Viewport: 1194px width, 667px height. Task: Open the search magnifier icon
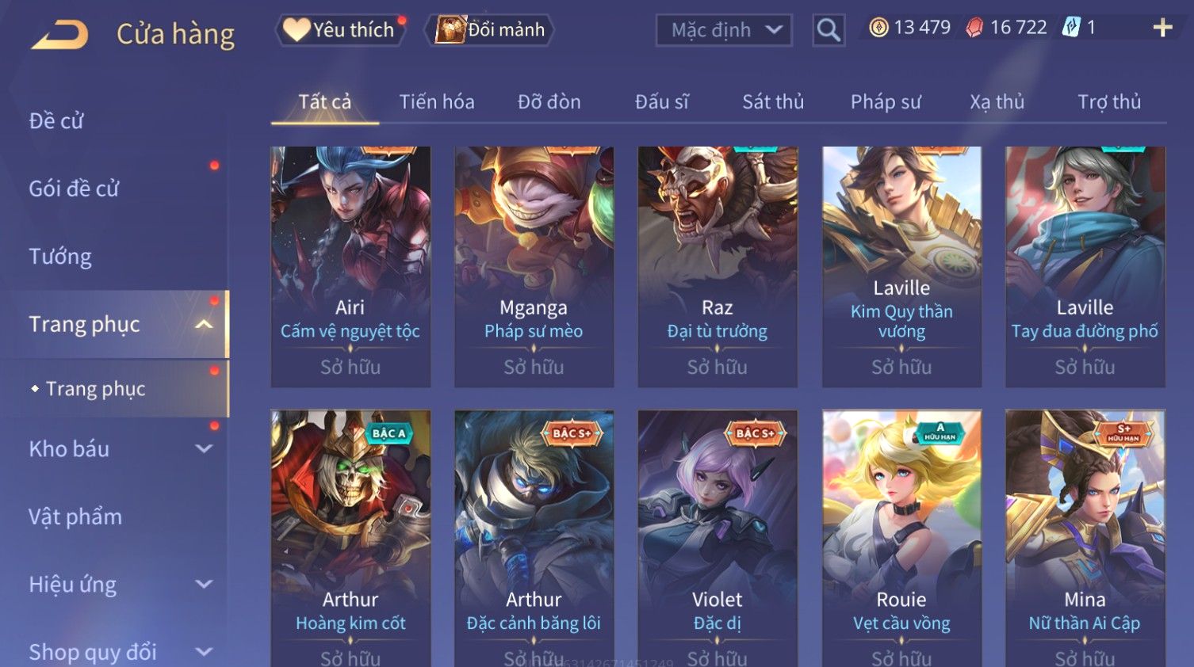coord(829,30)
